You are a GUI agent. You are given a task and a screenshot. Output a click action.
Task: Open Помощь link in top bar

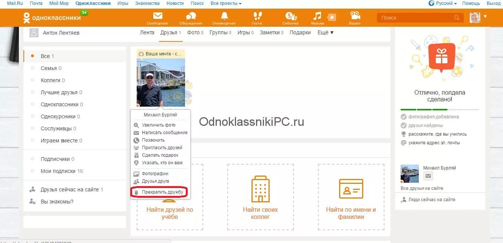click(471, 3)
